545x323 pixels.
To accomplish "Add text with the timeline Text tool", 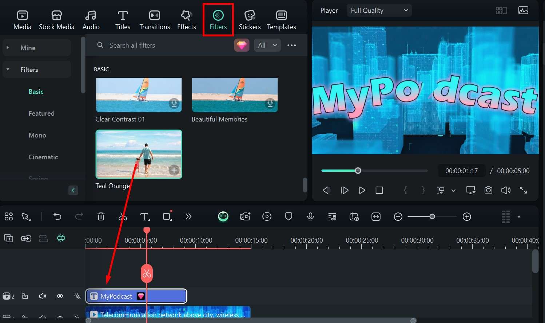I will tap(145, 217).
